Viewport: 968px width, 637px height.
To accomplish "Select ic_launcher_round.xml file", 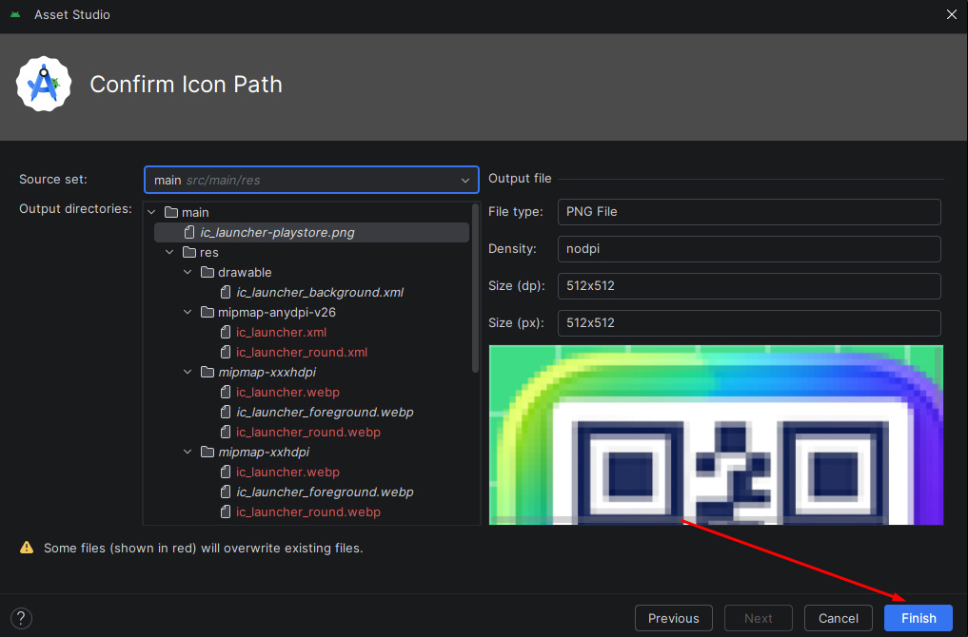I will click(302, 352).
